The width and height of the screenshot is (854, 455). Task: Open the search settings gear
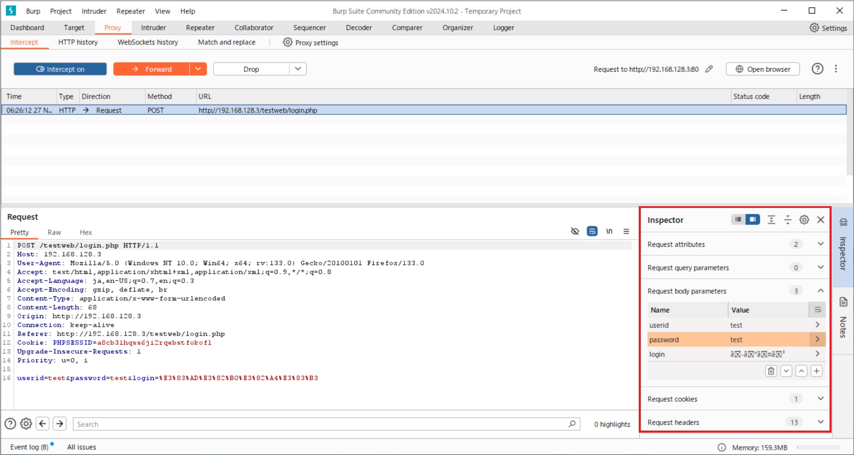26,424
